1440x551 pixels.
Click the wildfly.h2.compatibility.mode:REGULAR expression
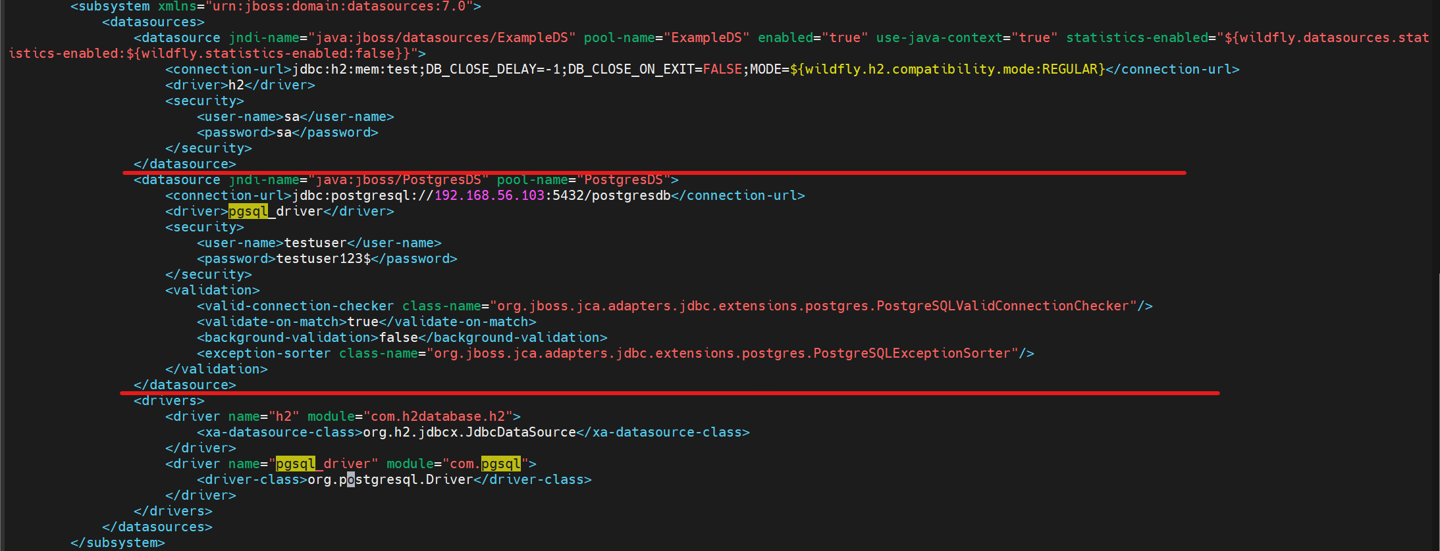coord(947,70)
